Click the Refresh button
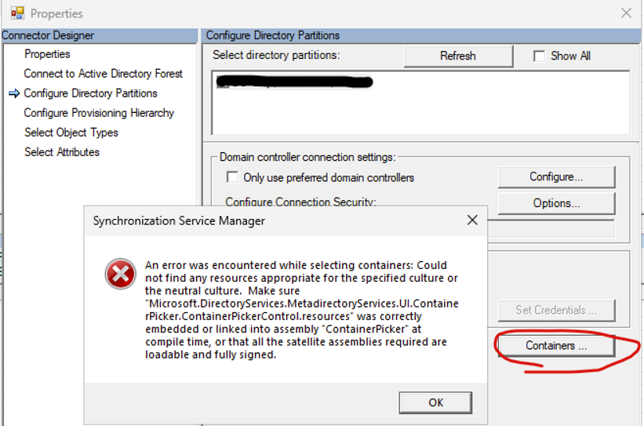Screen dimensions: 644x426 tap(458, 56)
